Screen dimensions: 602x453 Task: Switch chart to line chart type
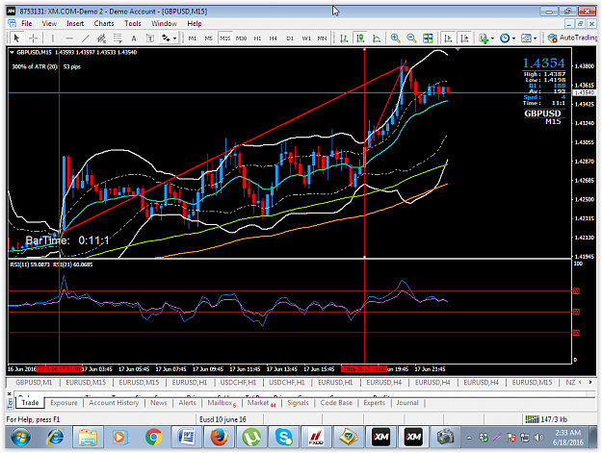pos(377,38)
